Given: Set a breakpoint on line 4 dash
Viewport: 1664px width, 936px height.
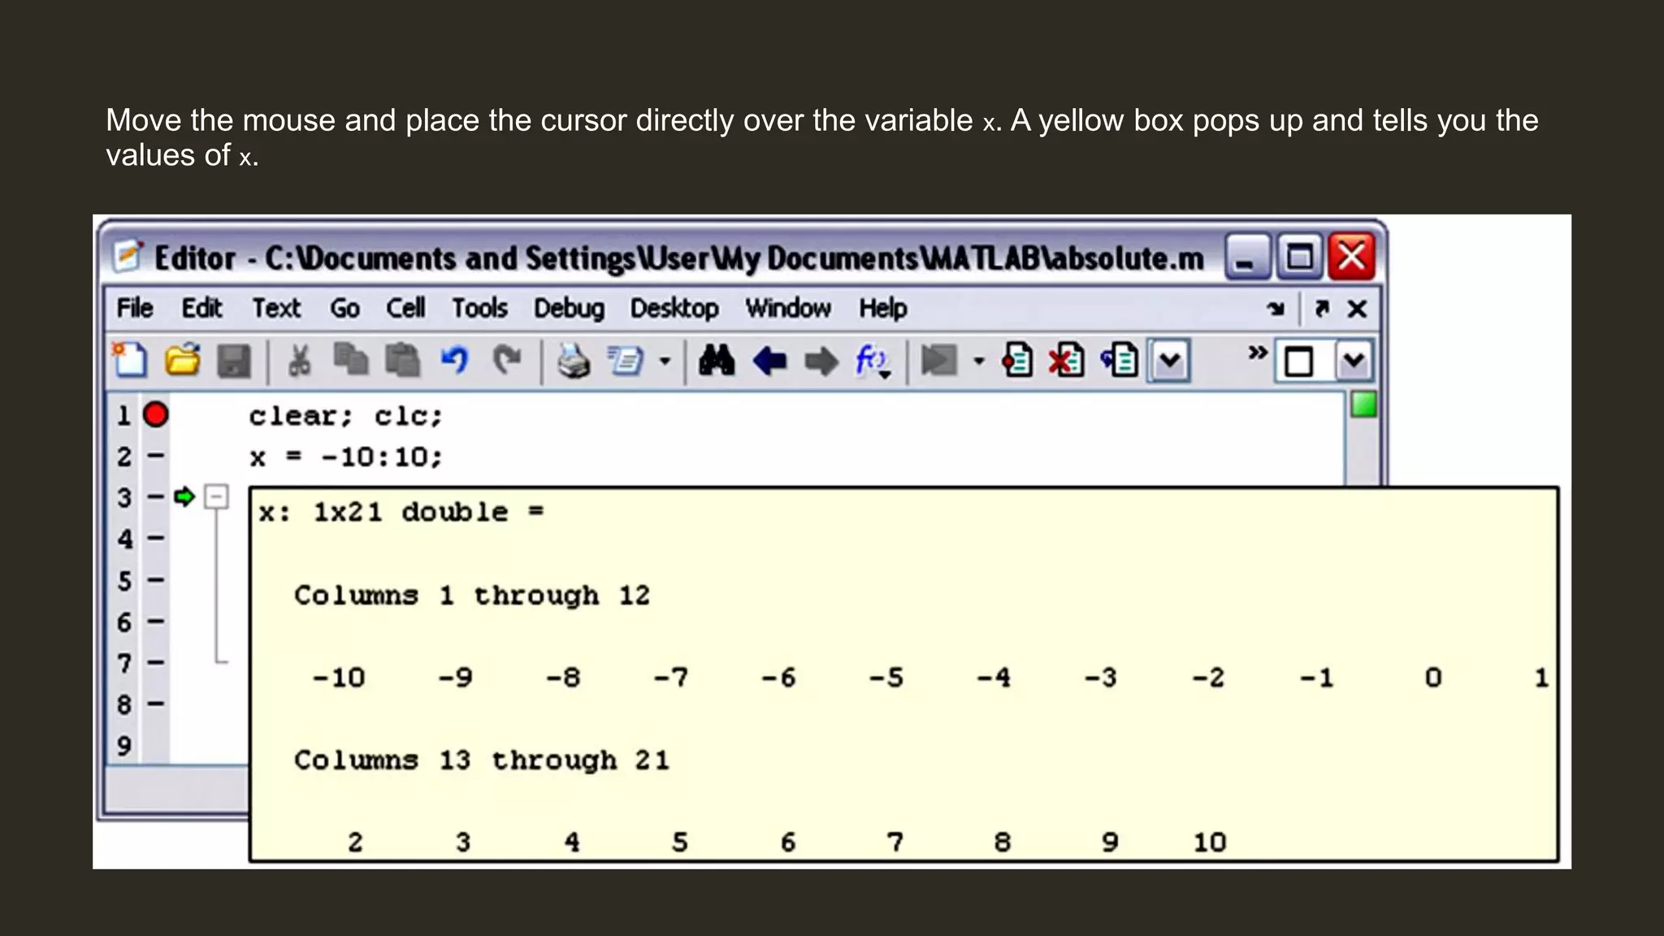Looking at the screenshot, I should point(155,538).
